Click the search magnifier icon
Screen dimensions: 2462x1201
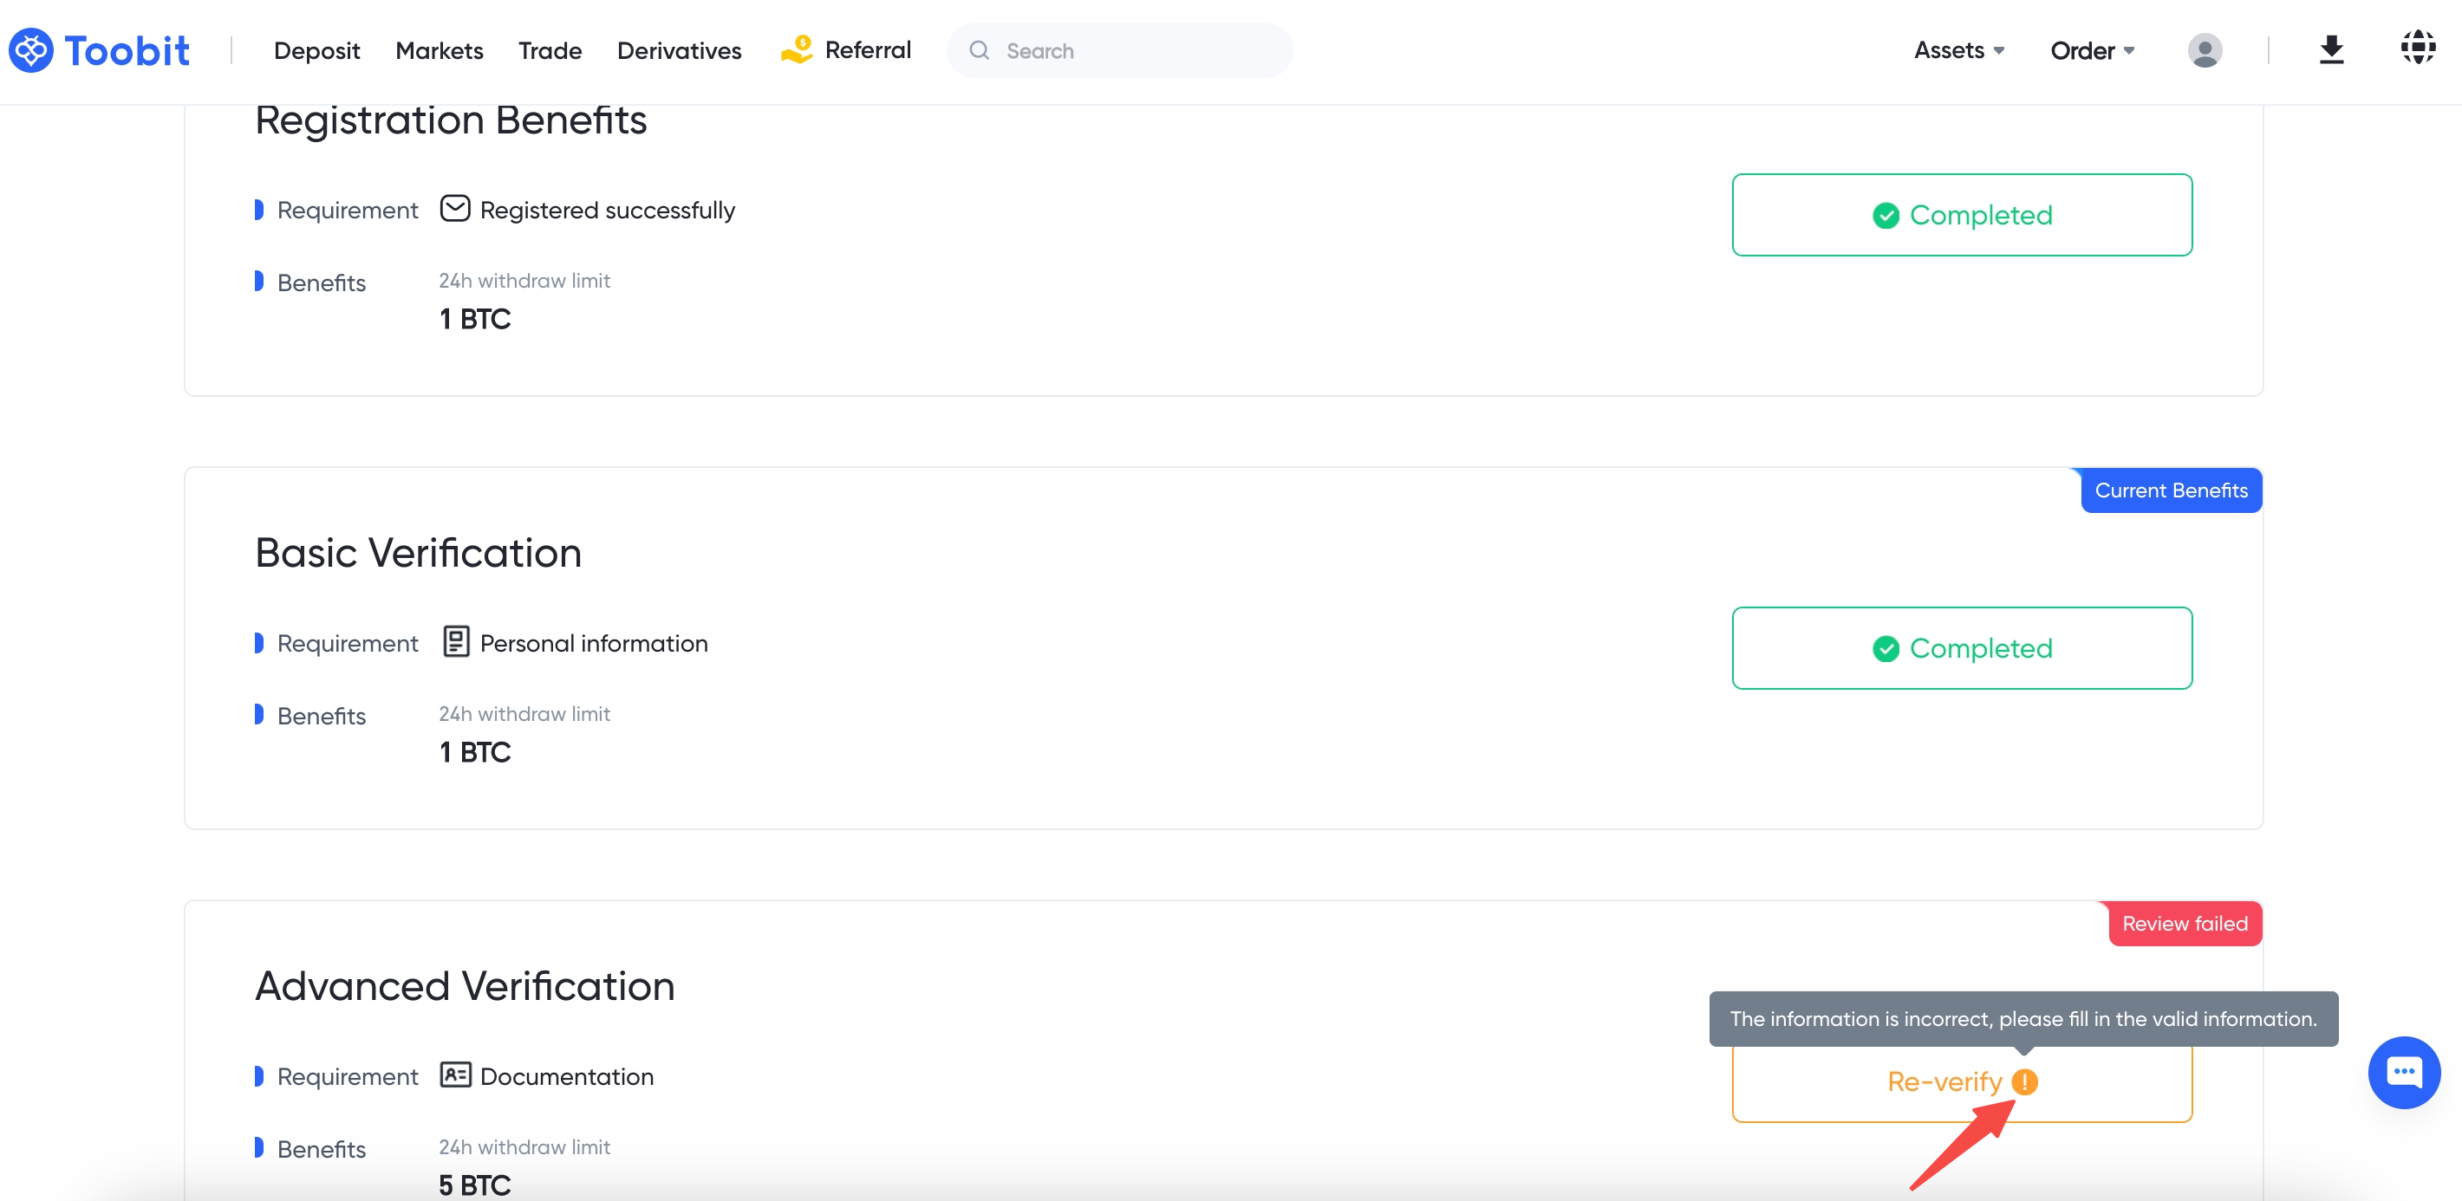coord(979,50)
